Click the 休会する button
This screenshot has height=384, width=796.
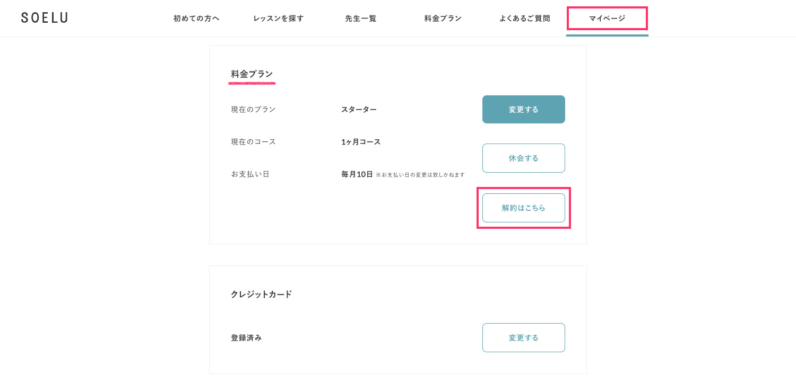(524, 158)
